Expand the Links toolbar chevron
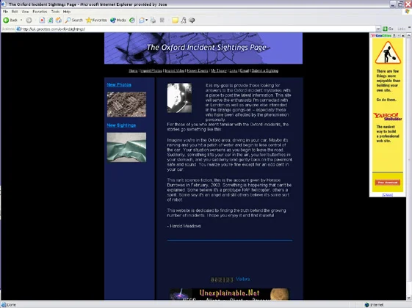Image resolution: width=412 pixels, height=308 pixels. pyautogui.click(x=409, y=28)
